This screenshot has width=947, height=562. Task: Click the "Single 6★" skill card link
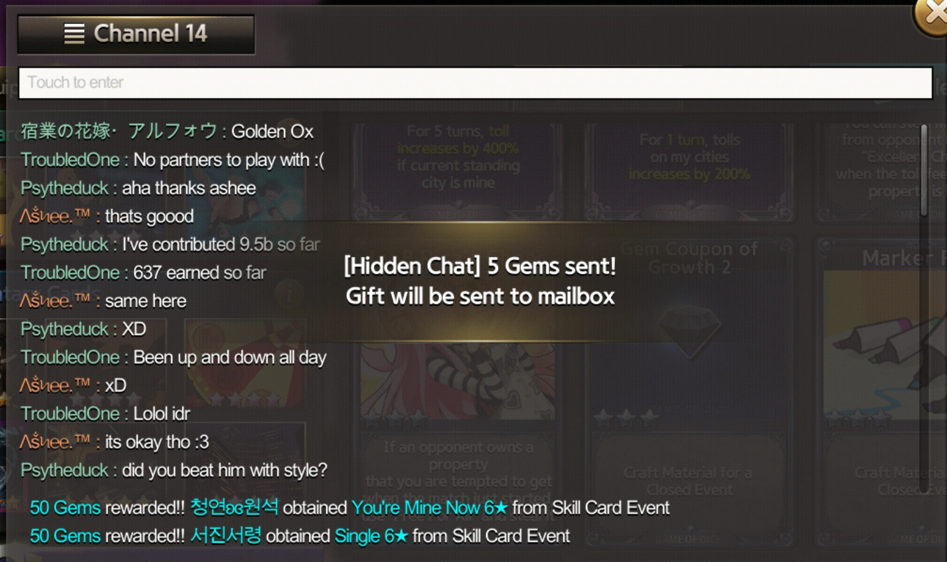(371, 536)
